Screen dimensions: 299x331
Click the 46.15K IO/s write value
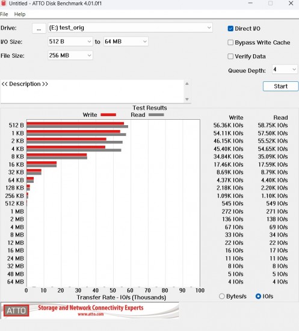click(229, 141)
